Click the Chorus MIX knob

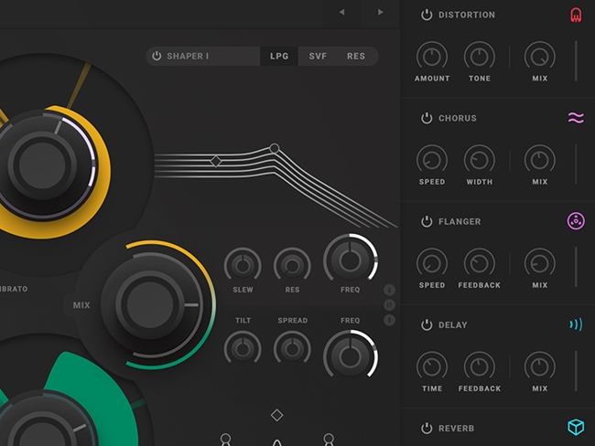tap(539, 160)
